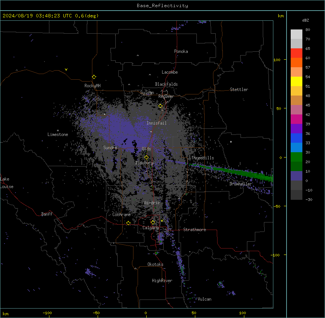
Task: Click the HighRiver label
Action: coord(162,281)
